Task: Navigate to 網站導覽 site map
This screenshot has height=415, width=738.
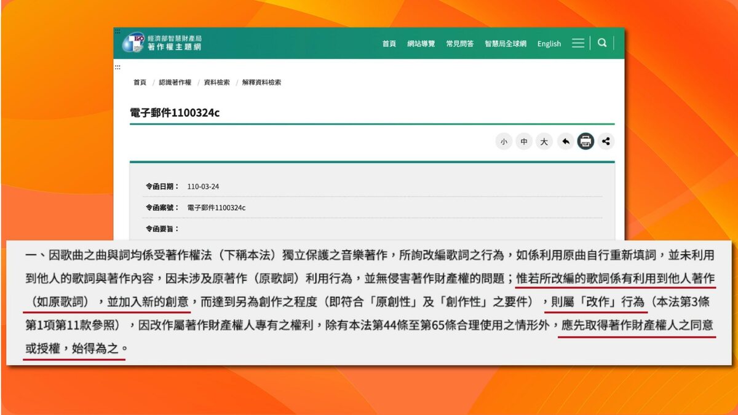Action: (423, 43)
